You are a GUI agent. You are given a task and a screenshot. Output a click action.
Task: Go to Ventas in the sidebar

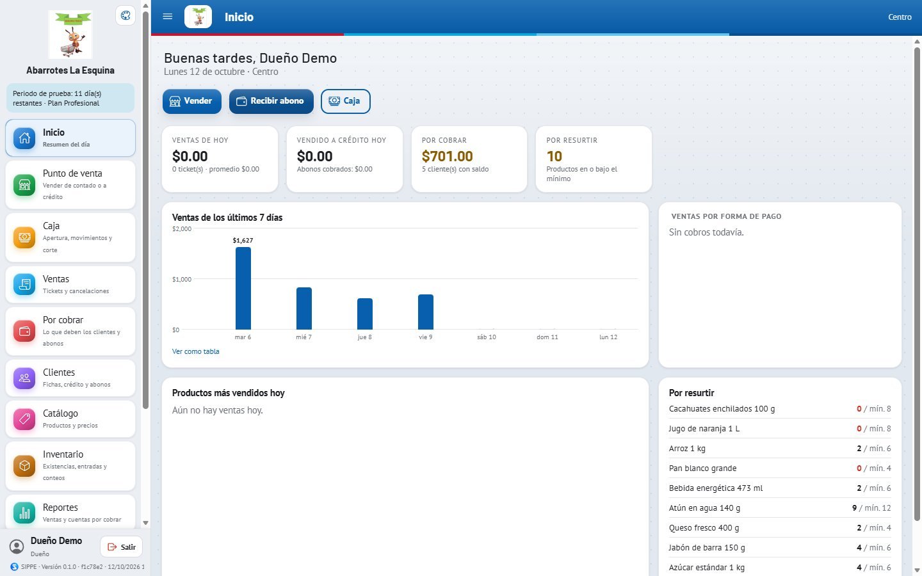70,284
